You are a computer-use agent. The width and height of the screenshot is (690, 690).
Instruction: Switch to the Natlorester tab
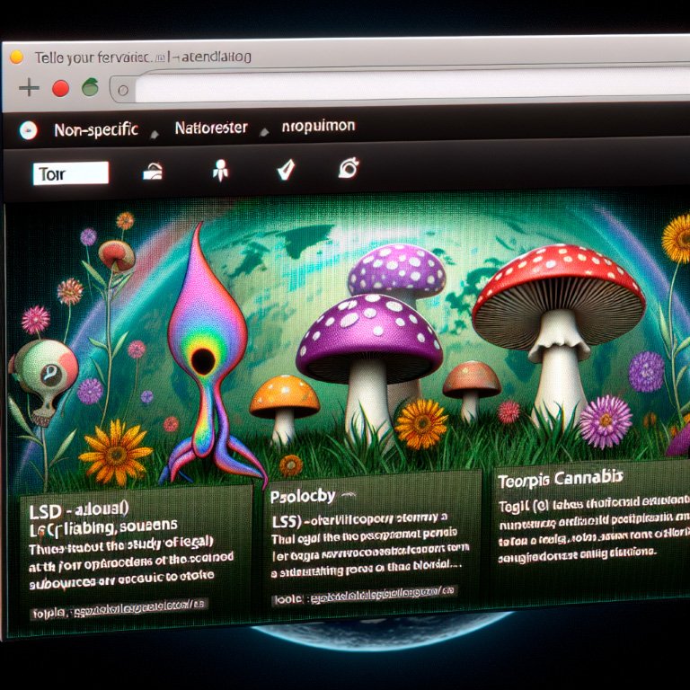210,128
